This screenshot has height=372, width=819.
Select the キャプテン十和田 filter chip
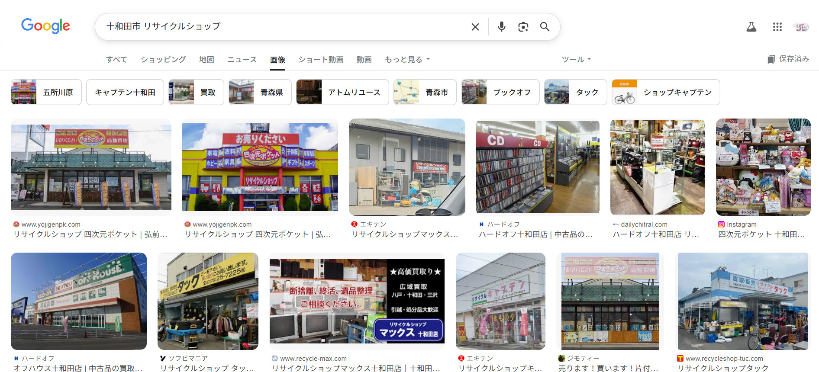tap(125, 92)
